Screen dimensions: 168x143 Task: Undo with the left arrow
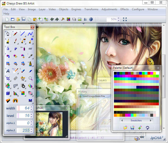click(52, 19)
